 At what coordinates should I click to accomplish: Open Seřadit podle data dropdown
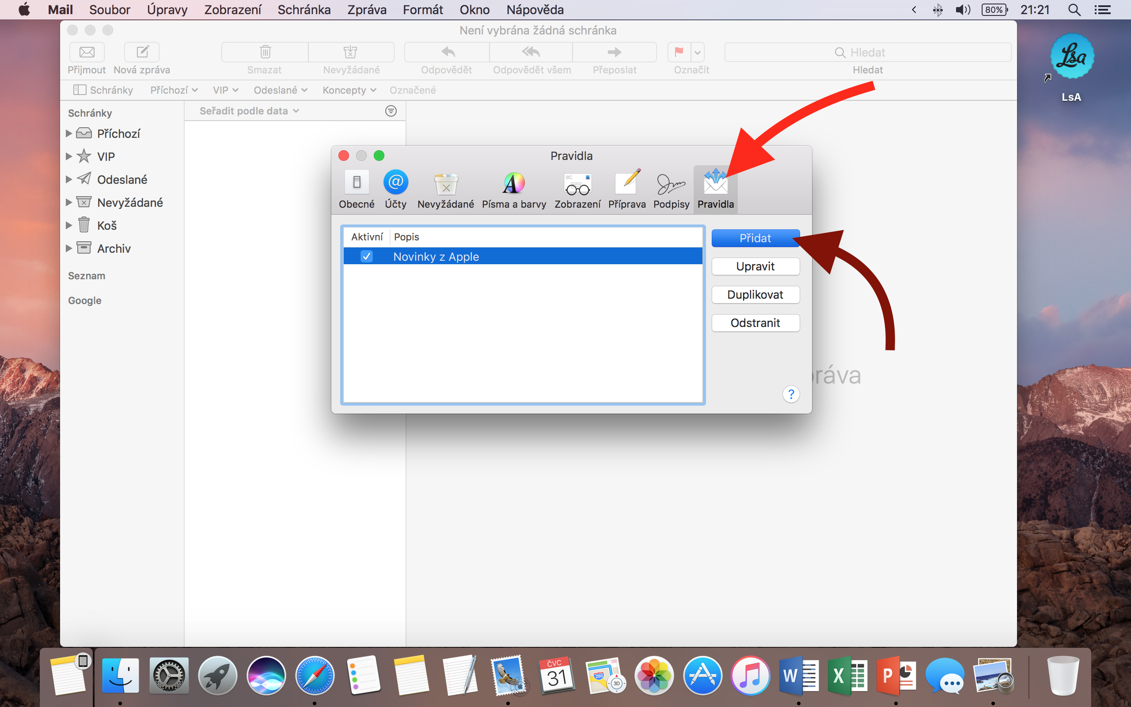[x=249, y=111]
